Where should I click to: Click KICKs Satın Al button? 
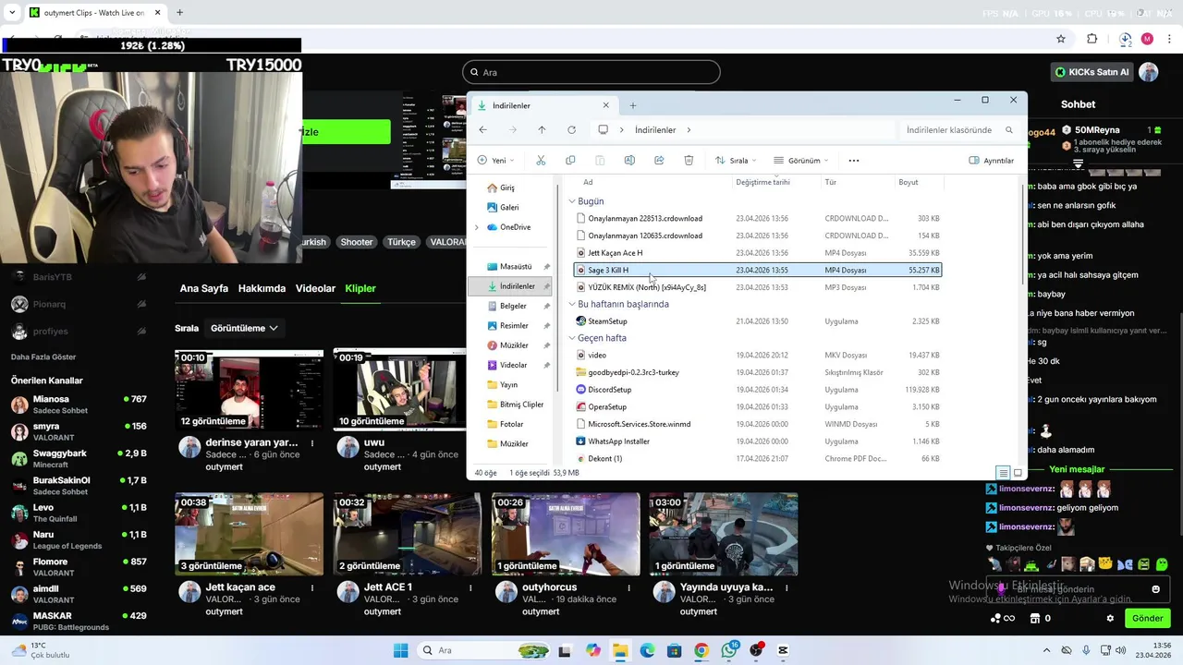point(1092,72)
